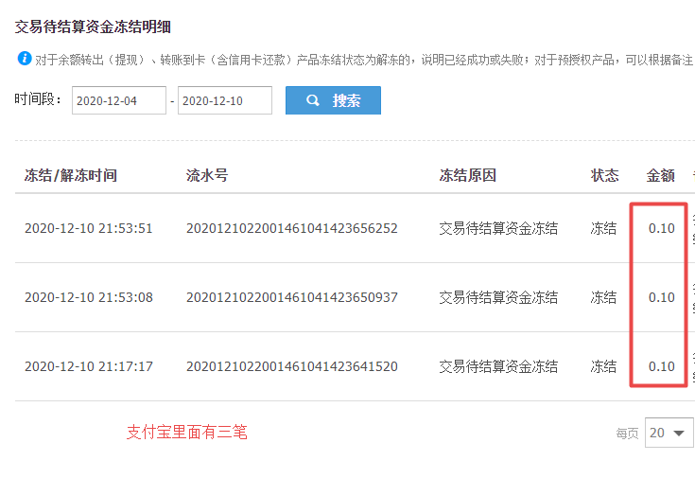The width and height of the screenshot is (695, 496).
Task: Click the red 支付宝里面有三笔 annotation text
Action: coord(186,432)
